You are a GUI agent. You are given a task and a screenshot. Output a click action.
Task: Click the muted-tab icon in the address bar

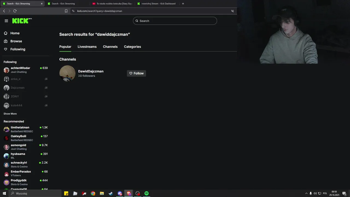point(232,11)
